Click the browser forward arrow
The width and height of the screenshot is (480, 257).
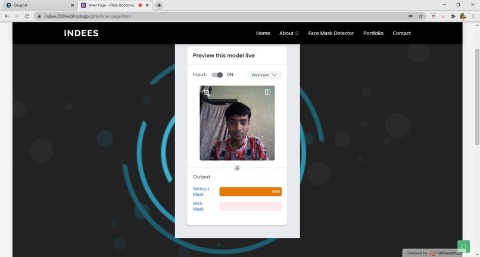coord(17,16)
